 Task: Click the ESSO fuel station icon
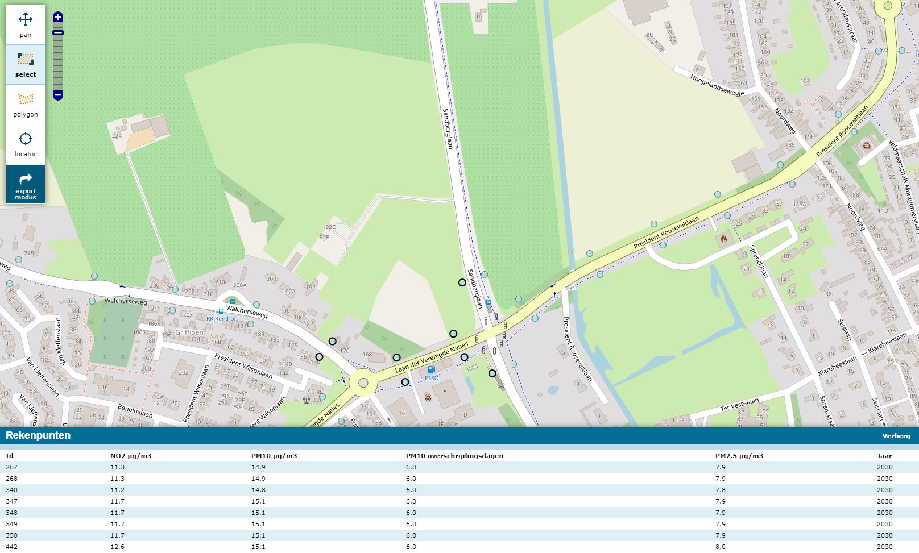pyautogui.click(x=431, y=370)
